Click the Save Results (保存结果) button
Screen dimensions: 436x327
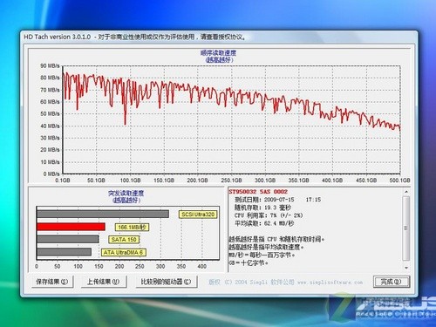pyautogui.click(x=52, y=282)
